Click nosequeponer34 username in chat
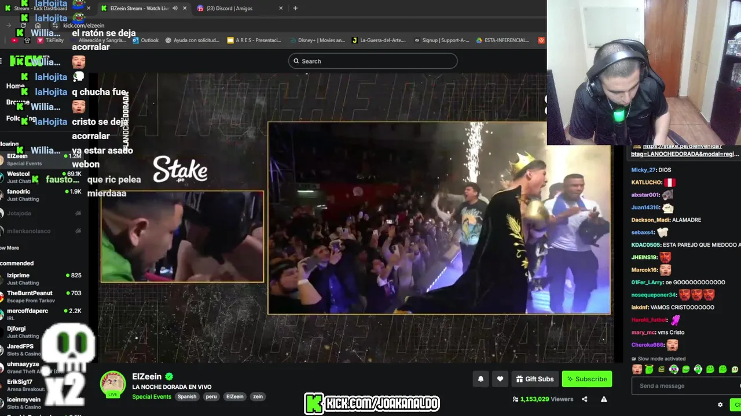741x416 pixels. (654, 295)
